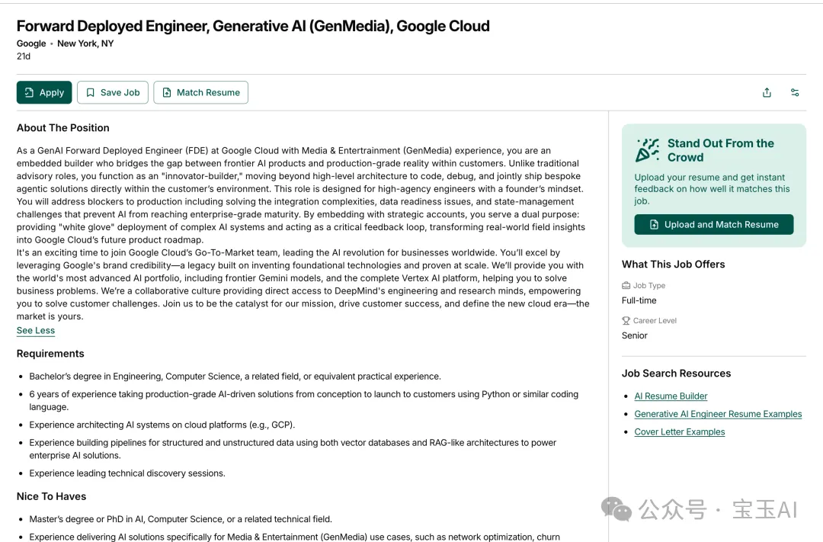Click the About The Position heading

(63, 127)
